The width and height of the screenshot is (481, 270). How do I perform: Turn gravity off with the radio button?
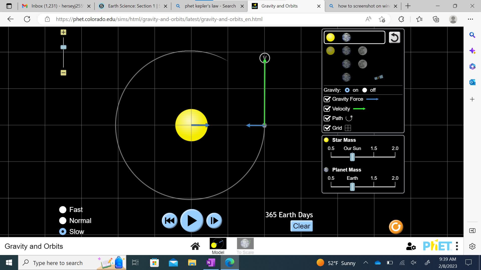tap(365, 90)
